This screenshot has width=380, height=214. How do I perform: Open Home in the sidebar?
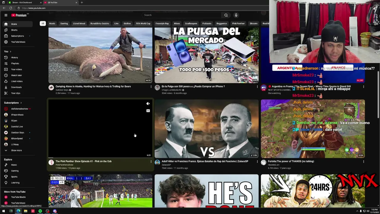[x=17, y=24]
